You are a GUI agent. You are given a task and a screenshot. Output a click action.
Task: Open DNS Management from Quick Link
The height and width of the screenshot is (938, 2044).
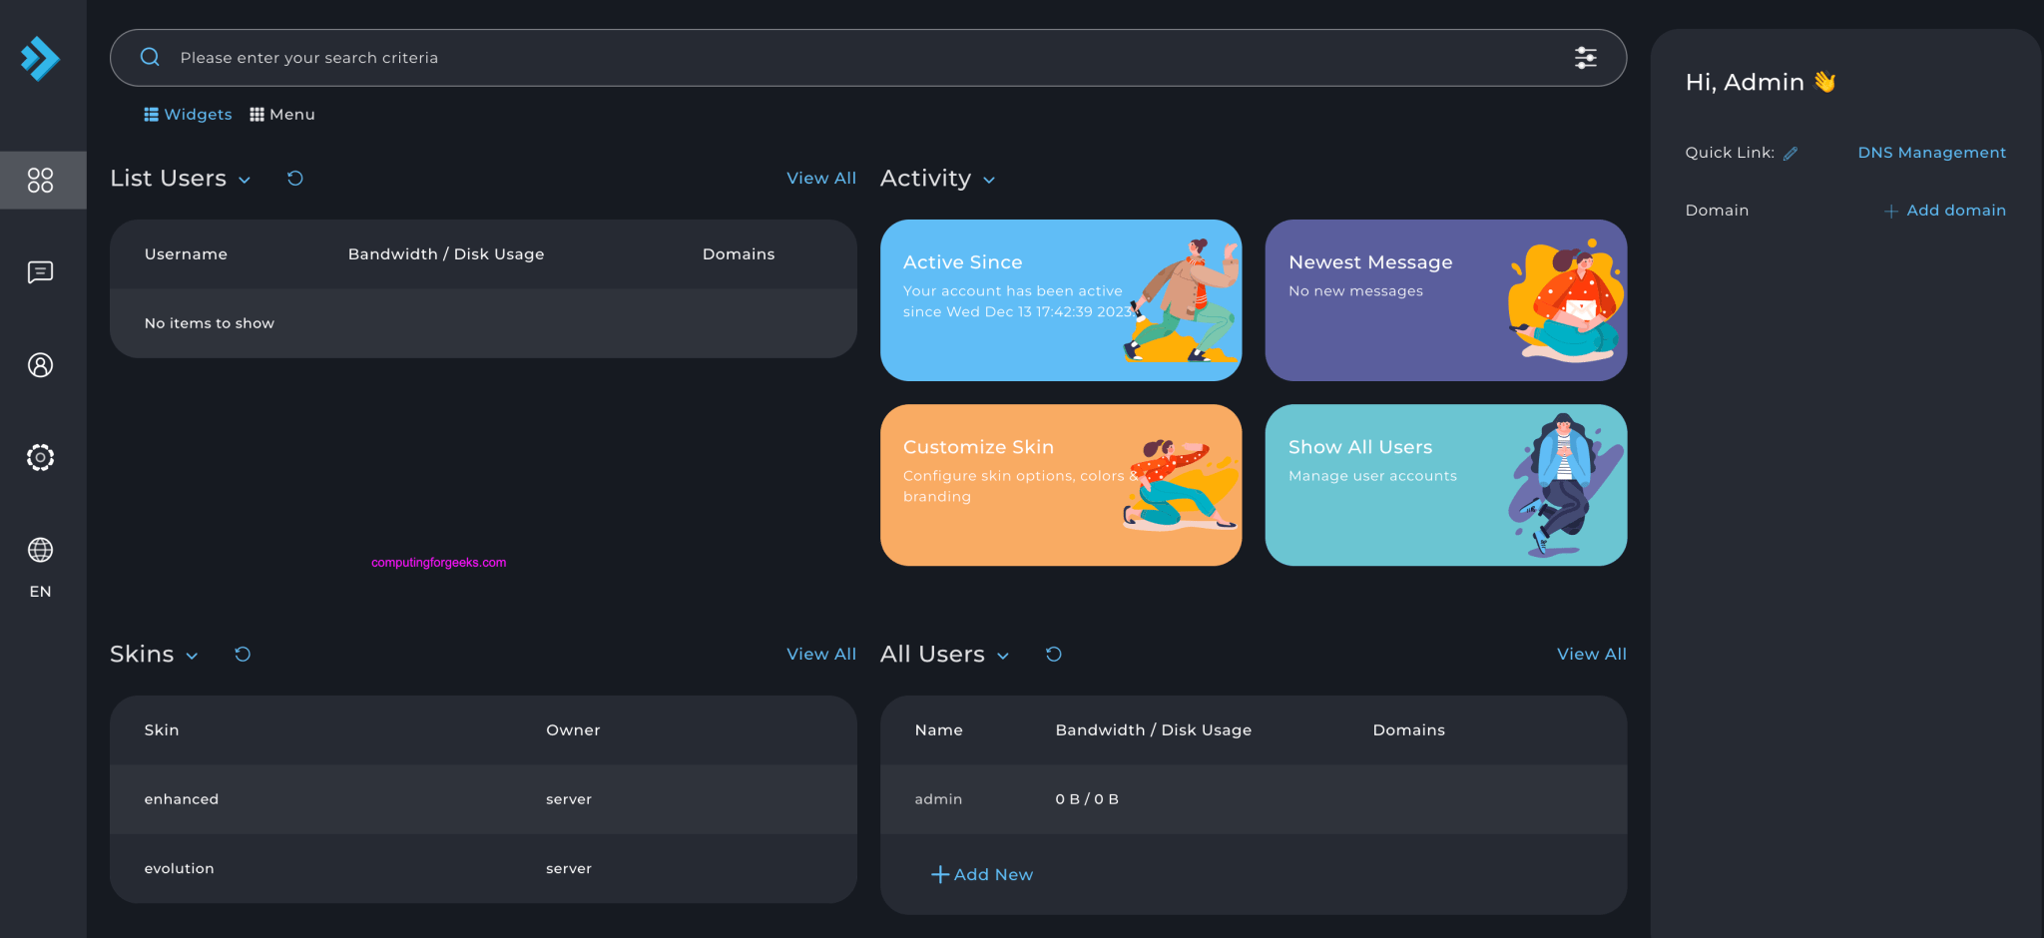[x=1931, y=152]
